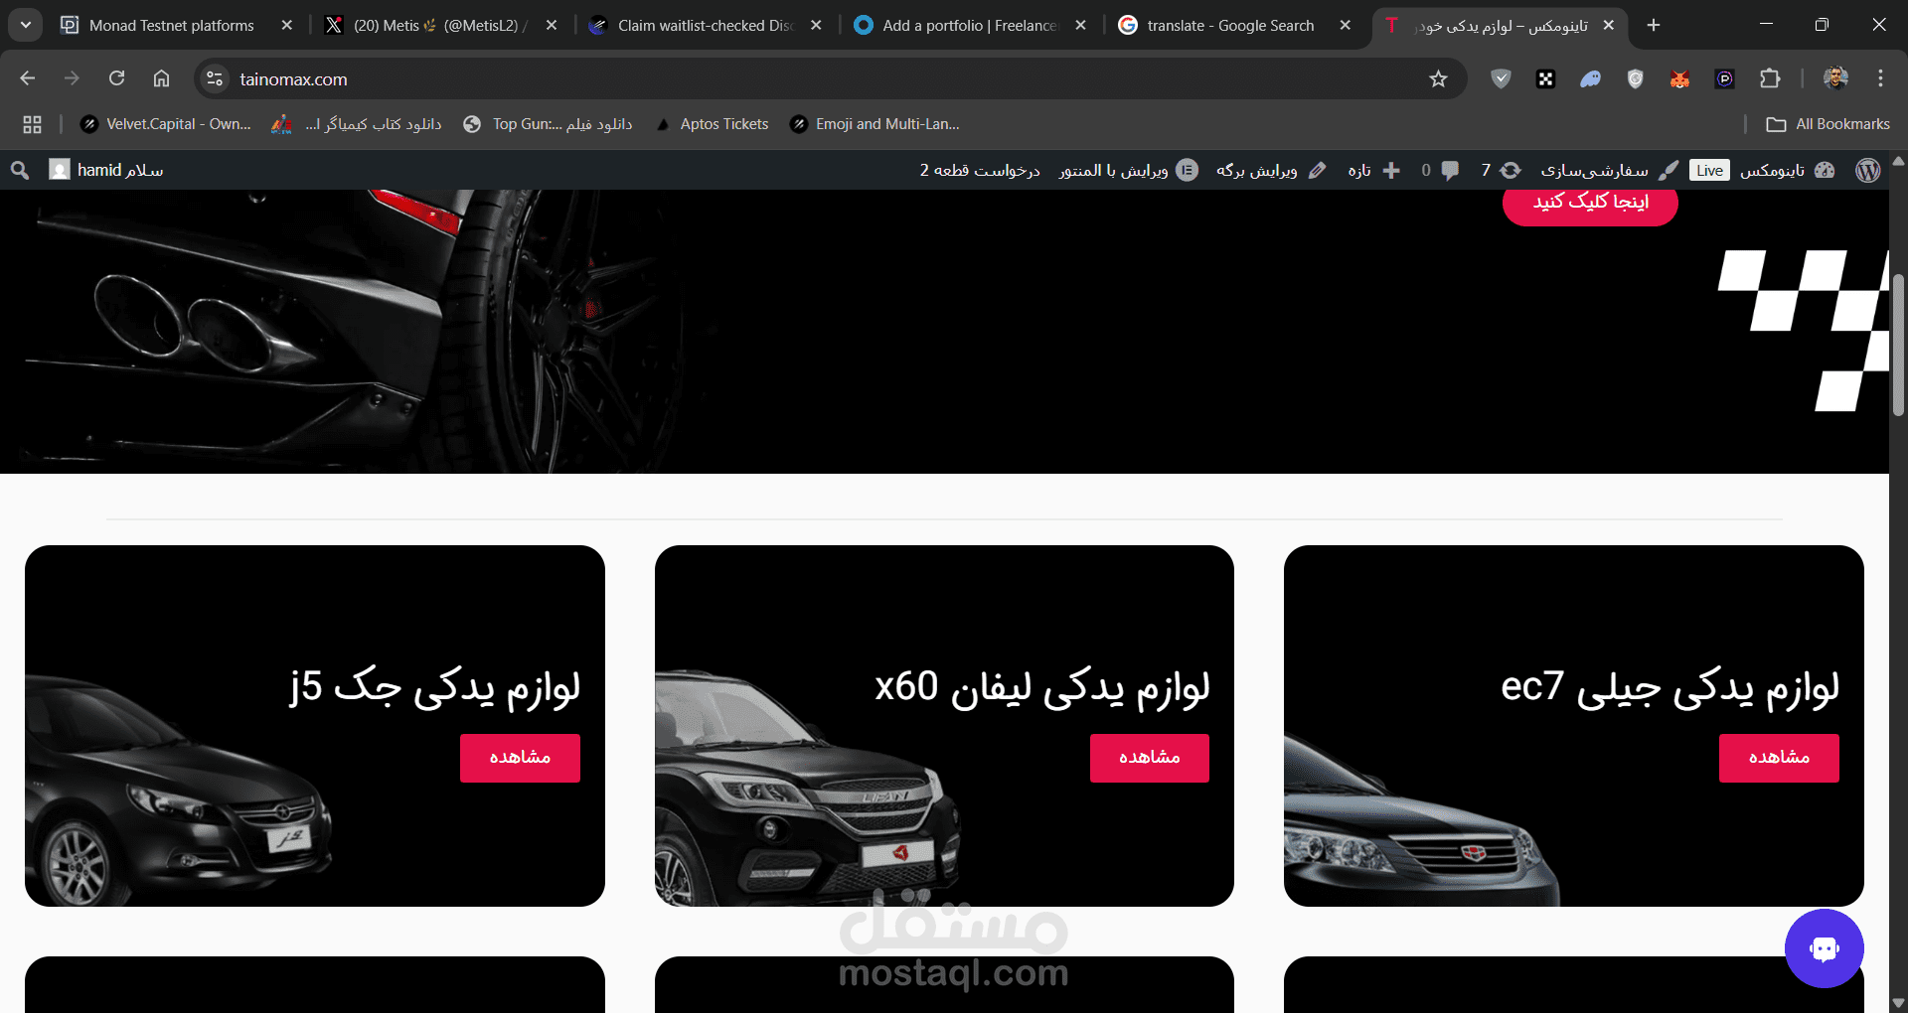Go forward to next page
The height and width of the screenshot is (1013, 1908).
[x=72, y=78]
